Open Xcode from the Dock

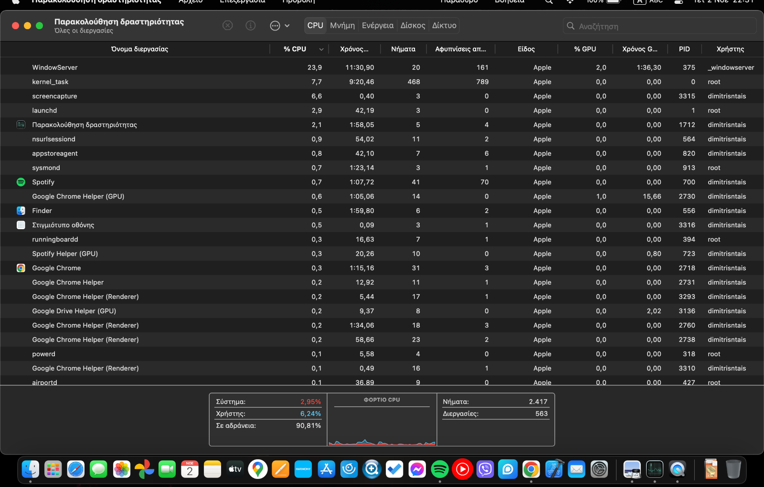(x=554, y=469)
